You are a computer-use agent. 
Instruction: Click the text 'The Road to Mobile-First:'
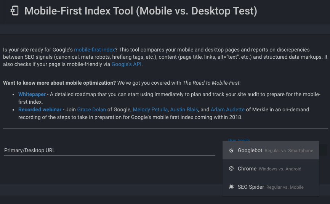tap(211, 83)
